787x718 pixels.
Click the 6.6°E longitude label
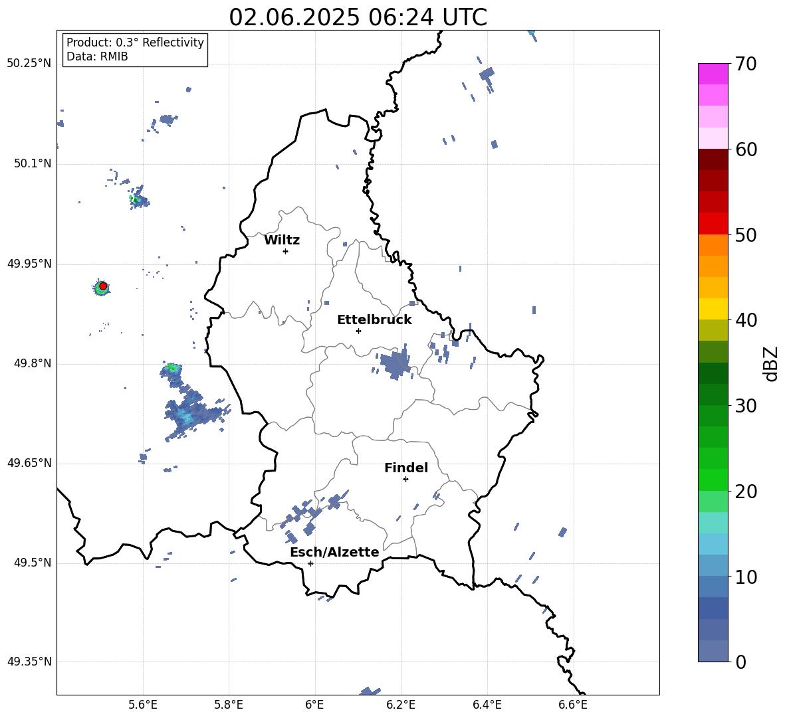(x=573, y=705)
